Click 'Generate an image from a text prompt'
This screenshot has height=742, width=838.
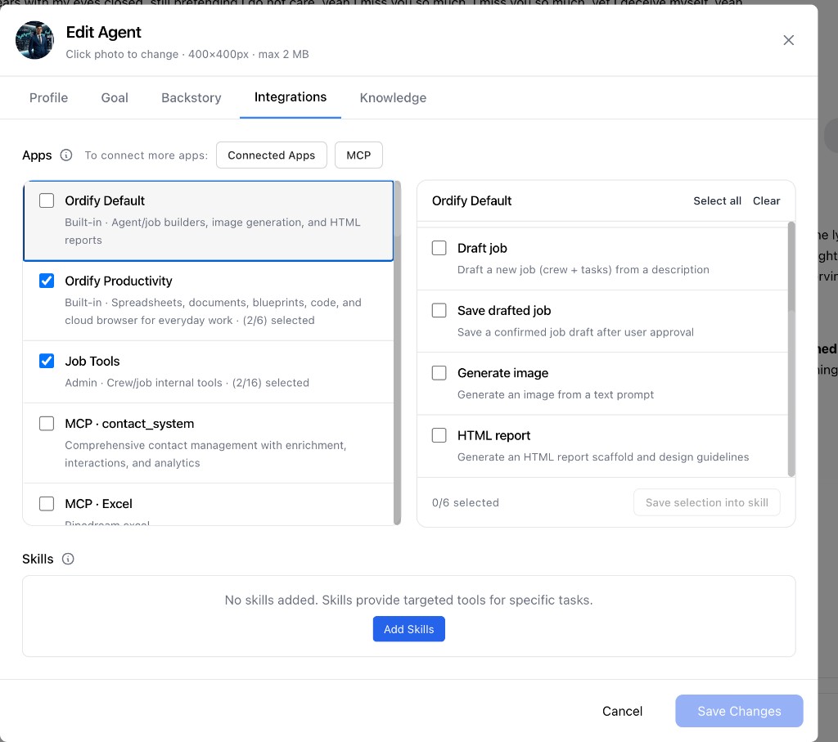click(556, 394)
